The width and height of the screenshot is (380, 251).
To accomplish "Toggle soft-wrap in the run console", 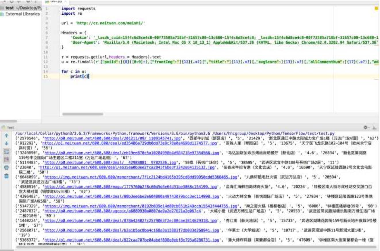I will [6, 151].
